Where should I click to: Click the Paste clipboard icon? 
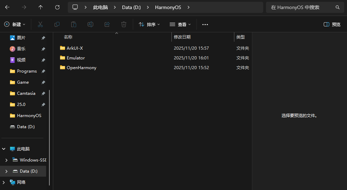point(74,24)
